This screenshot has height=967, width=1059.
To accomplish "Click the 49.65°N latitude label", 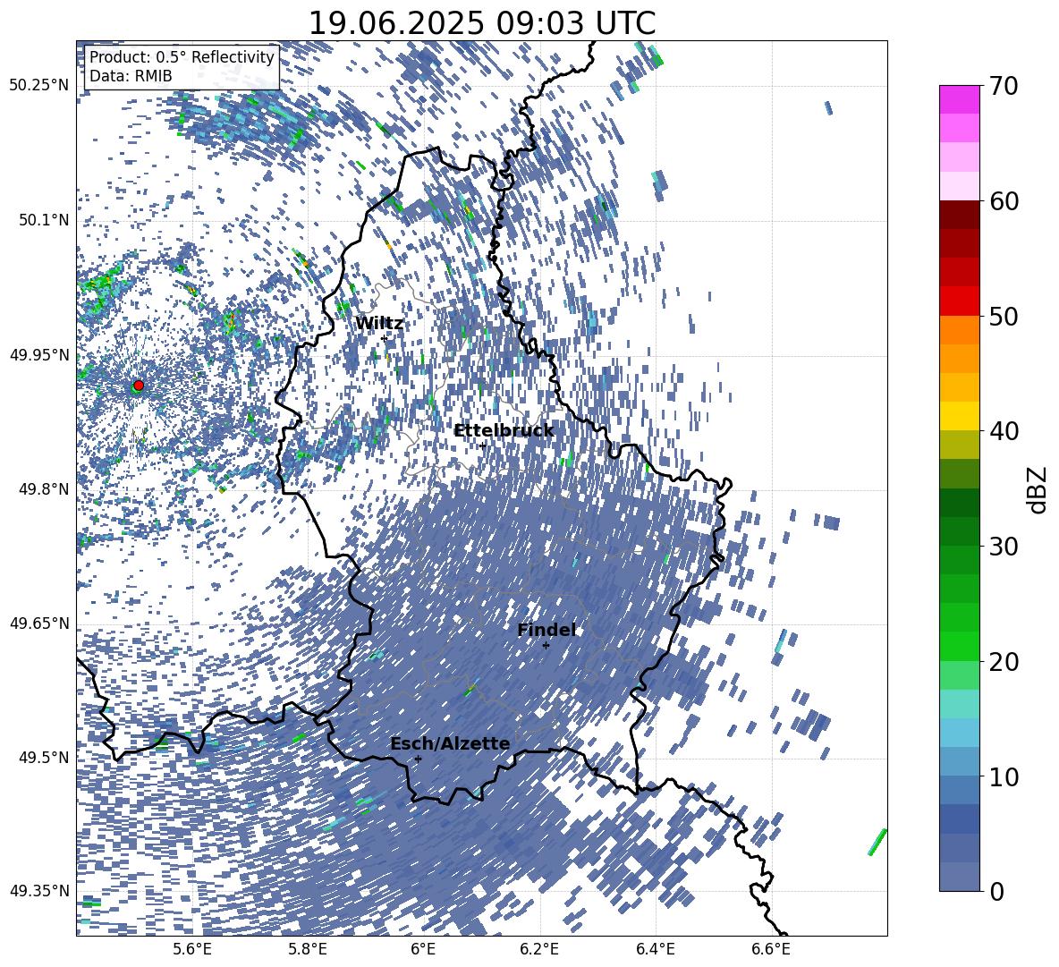I will point(39,623).
